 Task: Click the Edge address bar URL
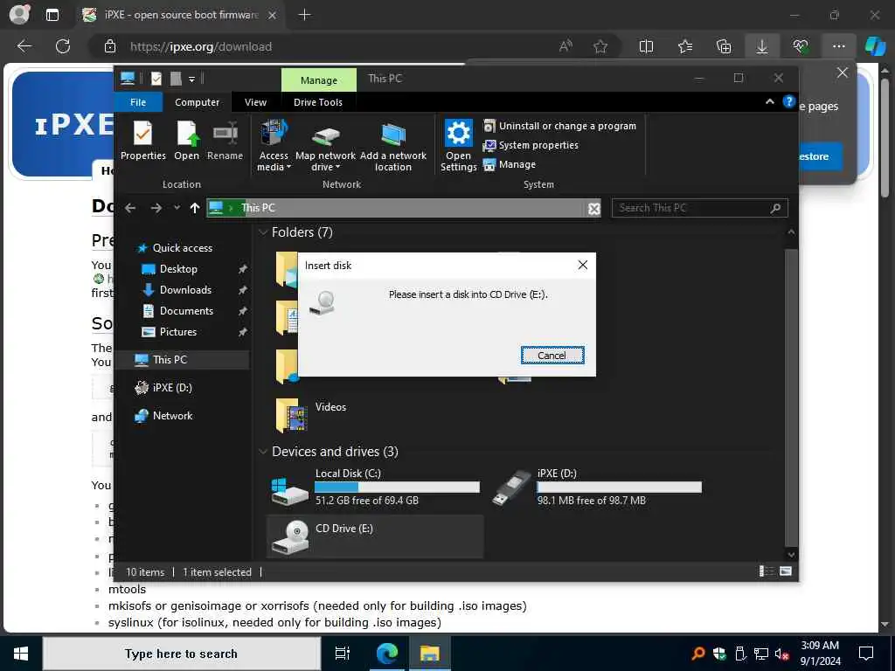point(201,47)
